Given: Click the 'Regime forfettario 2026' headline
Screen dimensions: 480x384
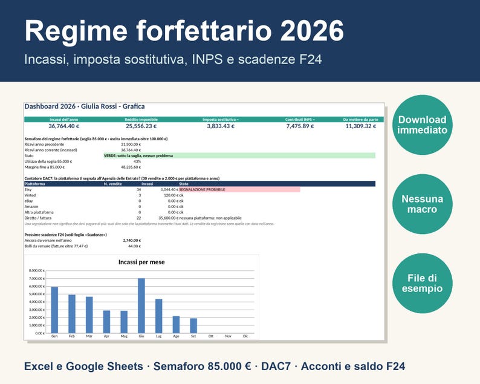Looking at the screenshot, I should pos(184,31).
